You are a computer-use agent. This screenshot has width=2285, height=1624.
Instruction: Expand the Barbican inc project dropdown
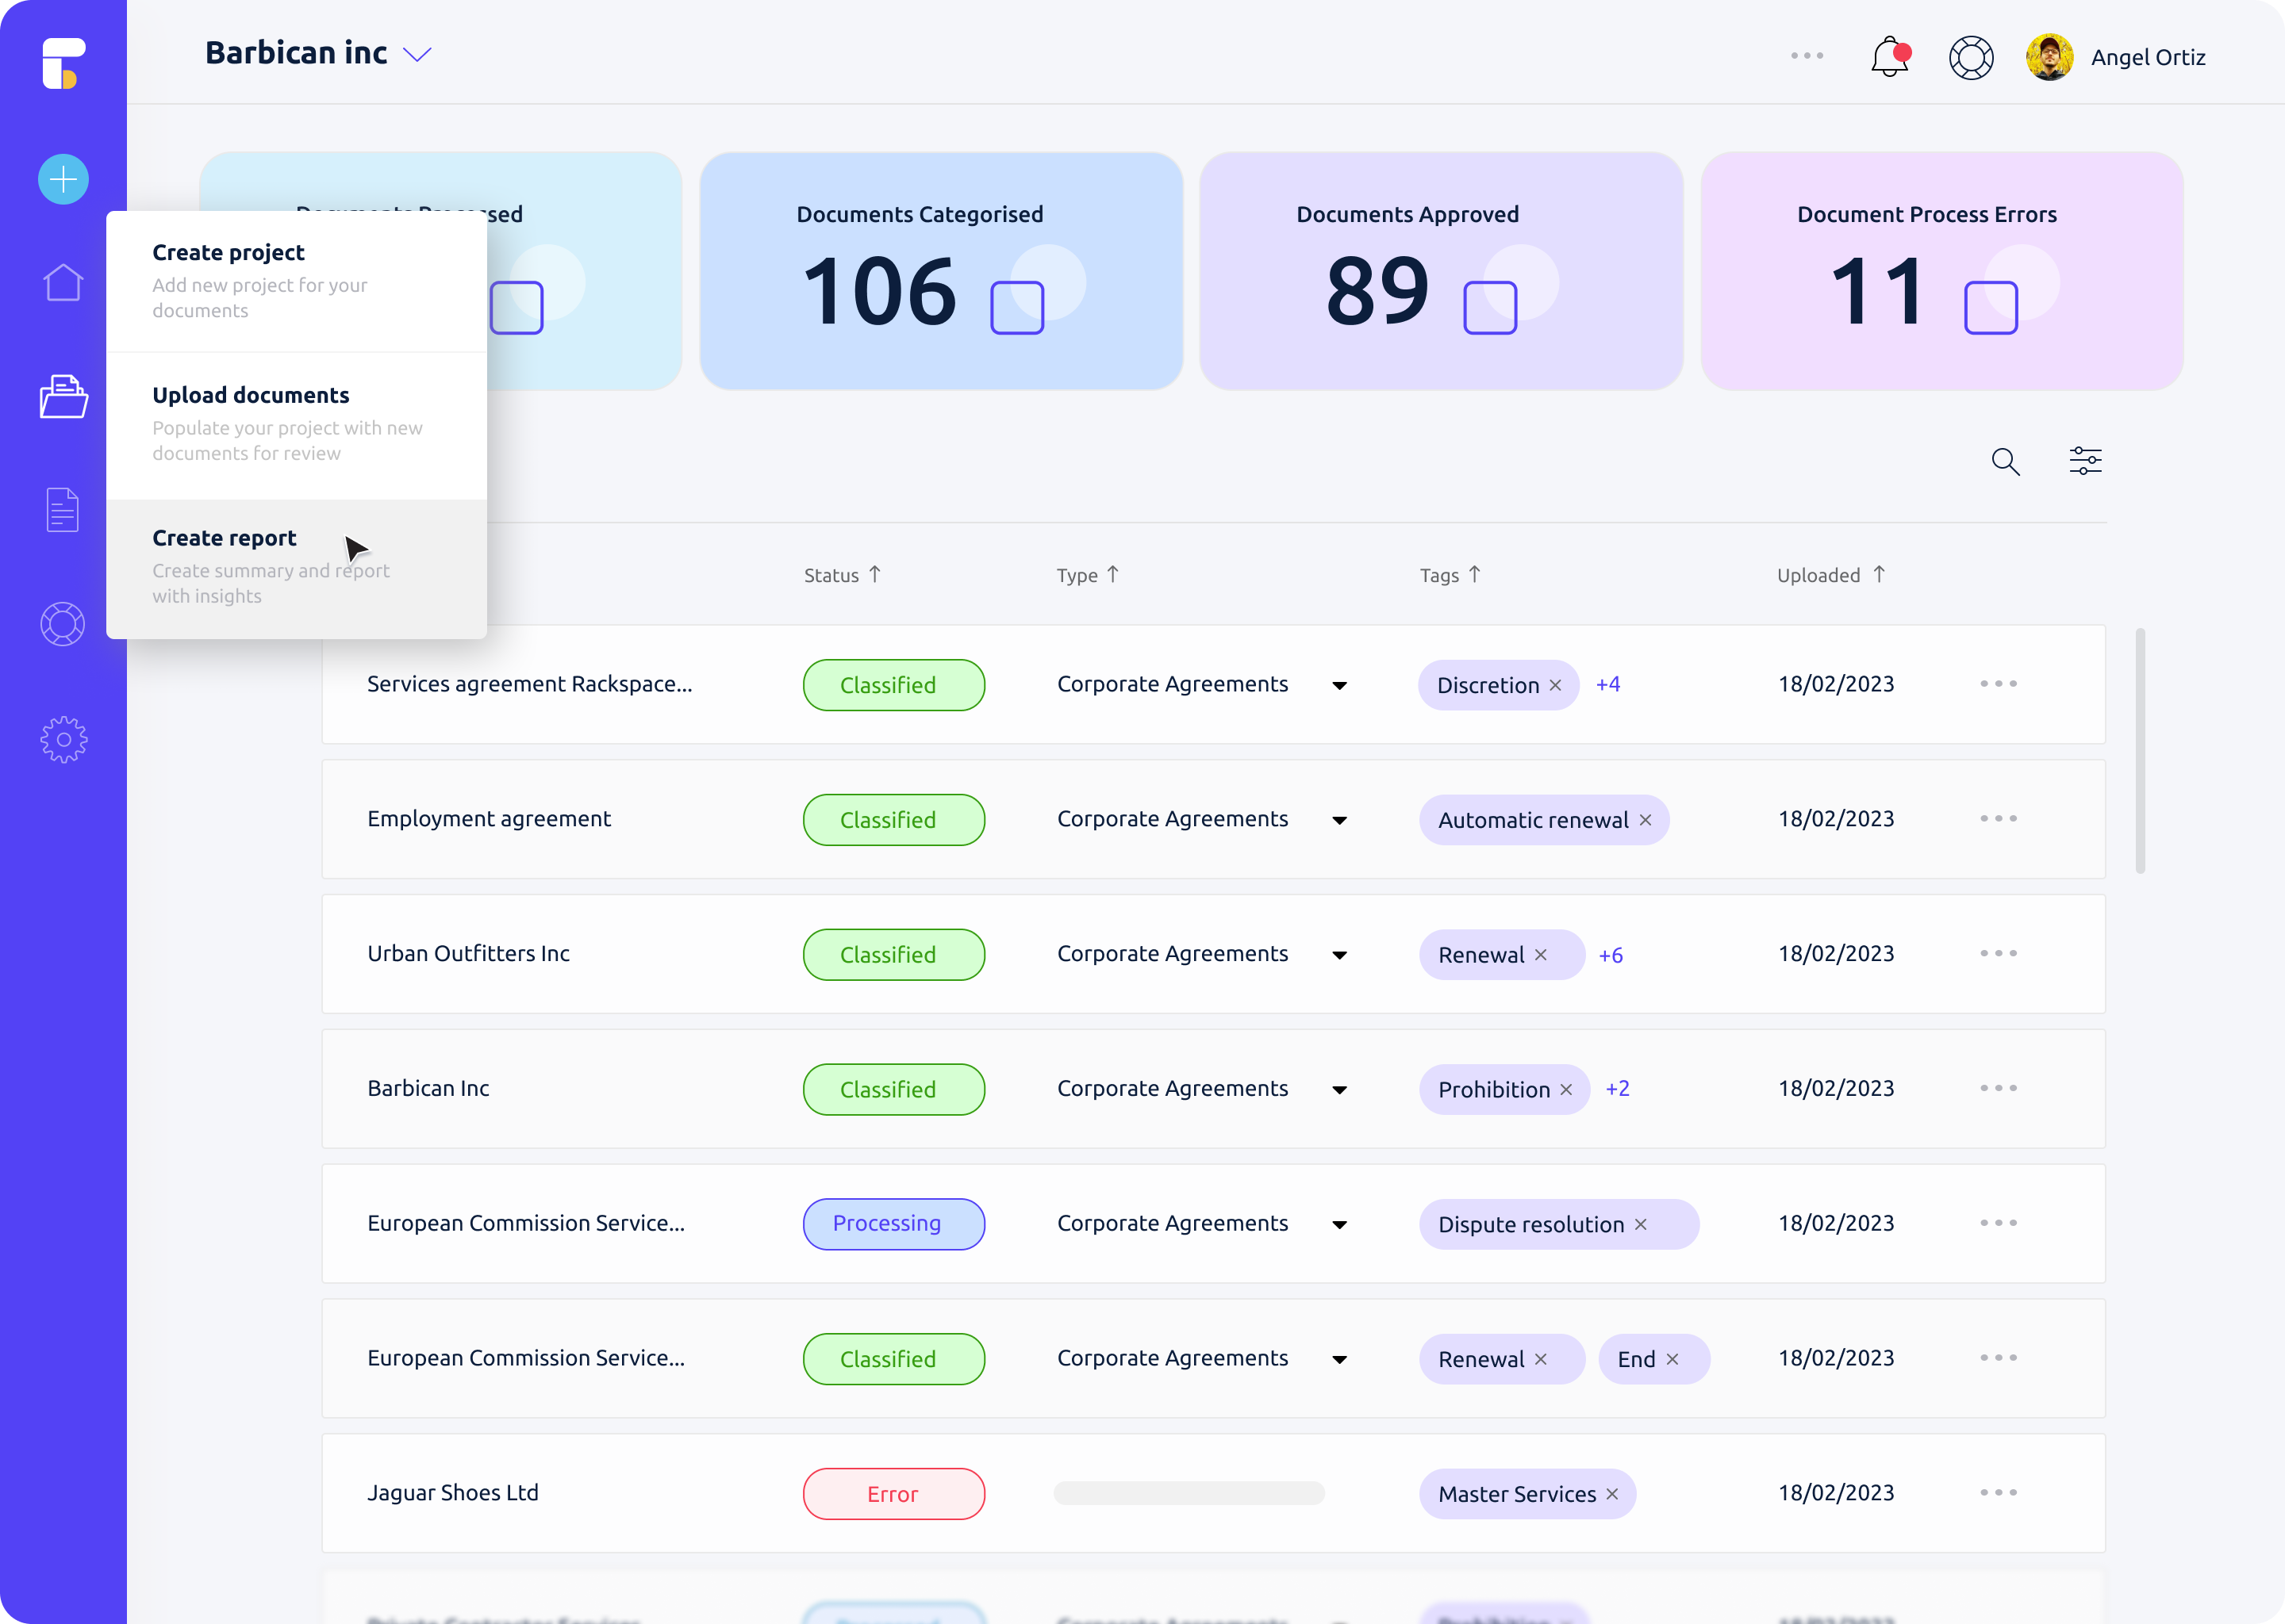pyautogui.click(x=417, y=54)
